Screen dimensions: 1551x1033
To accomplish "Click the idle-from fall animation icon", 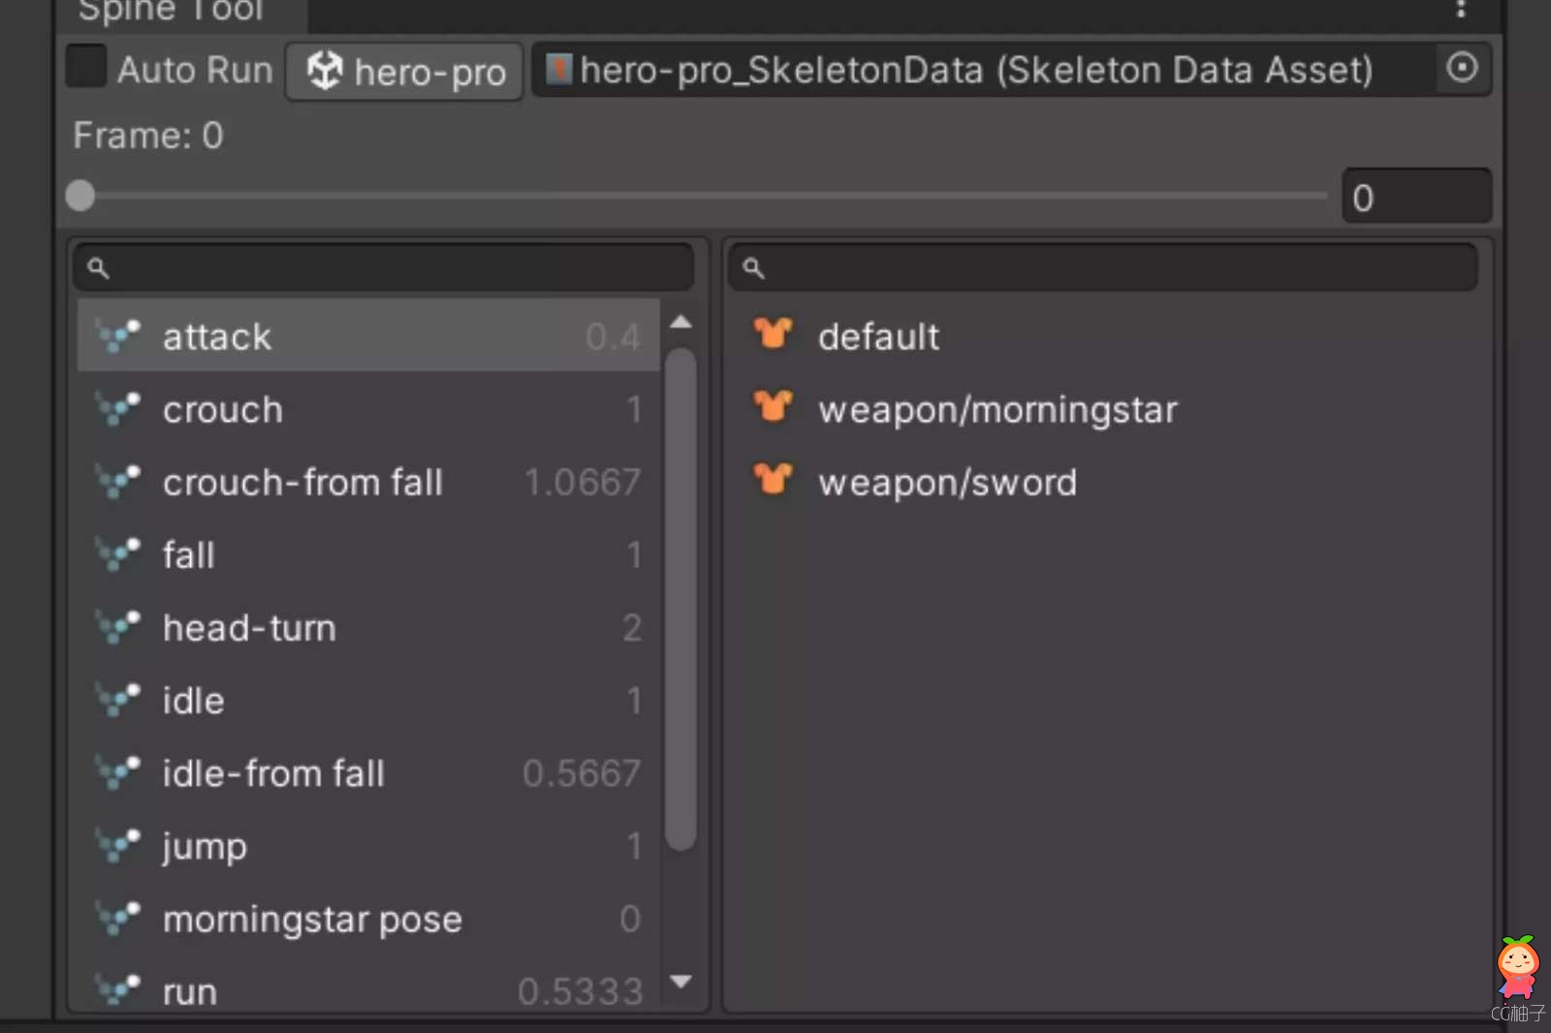I will [x=118, y=771].
